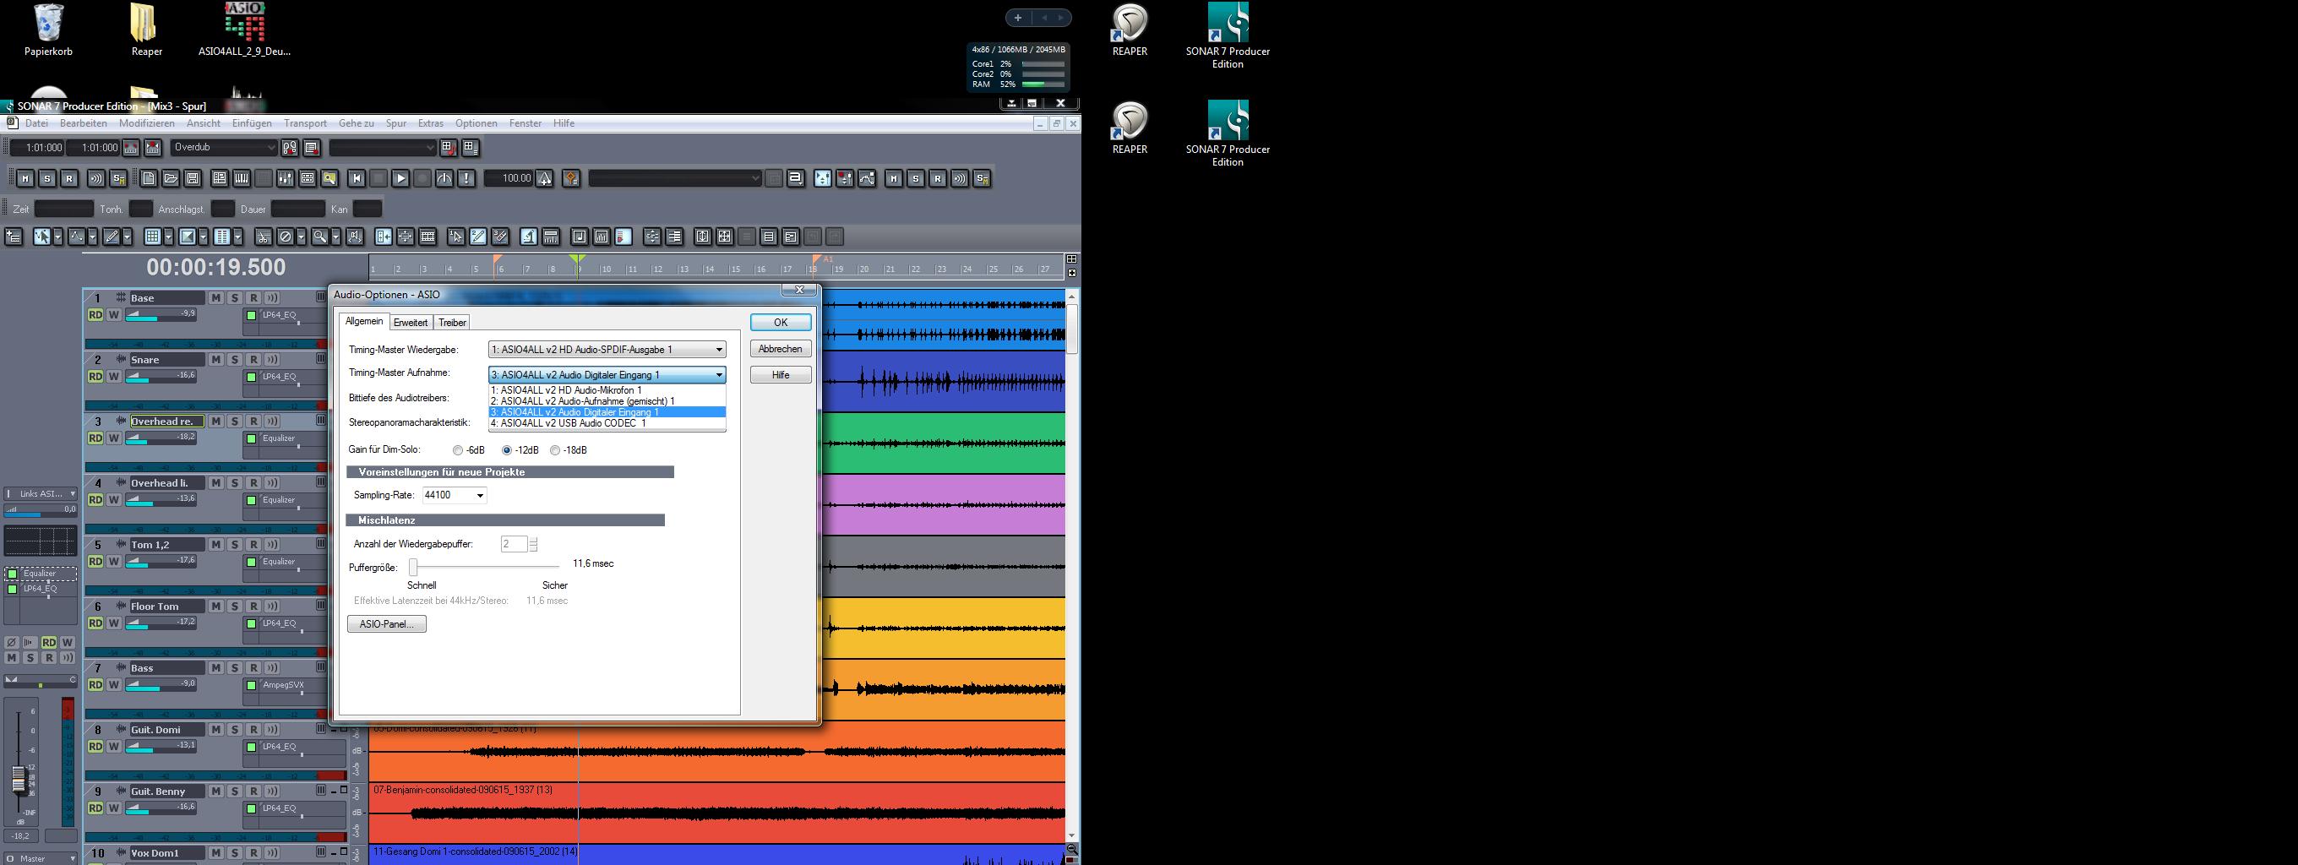This screenshot has height=865, width=2298.
Task: Click the Master volume fader knob
Action: (18, 779)
